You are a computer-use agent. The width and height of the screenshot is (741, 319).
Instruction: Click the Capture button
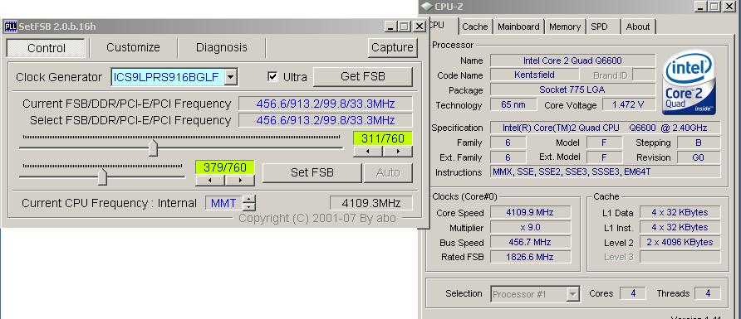pyautogui.click(x=392, y=47)
